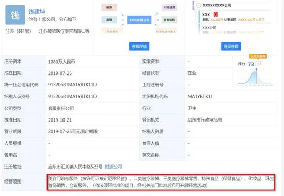Click the 江苏瞬势医疗美容有限 company link
The width and height of the screenshot is (284, 196).
tap(64, 31)
